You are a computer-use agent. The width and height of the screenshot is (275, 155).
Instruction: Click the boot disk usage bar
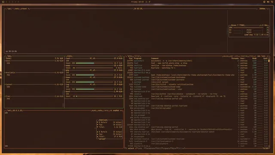(95, 96)
